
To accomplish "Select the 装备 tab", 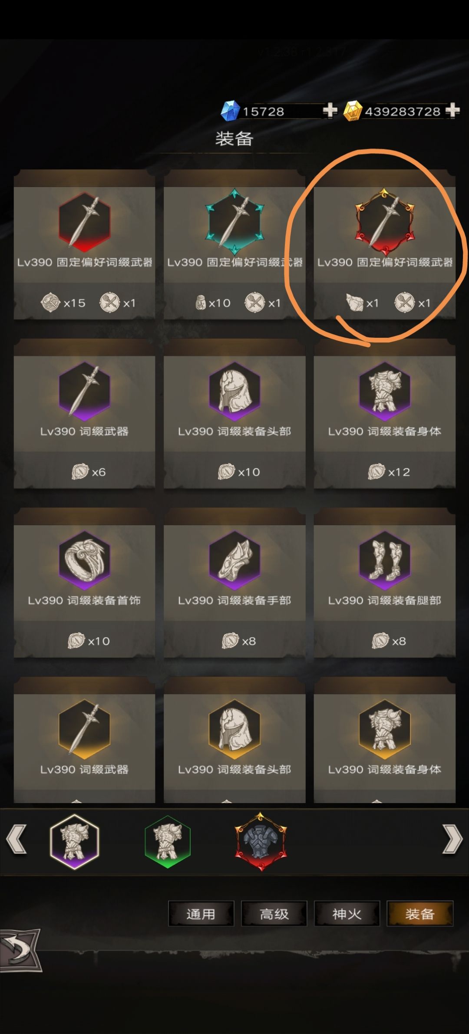I will coord(420,914).
